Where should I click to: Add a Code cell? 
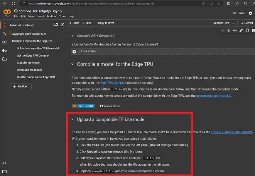[x=74, y=23]
